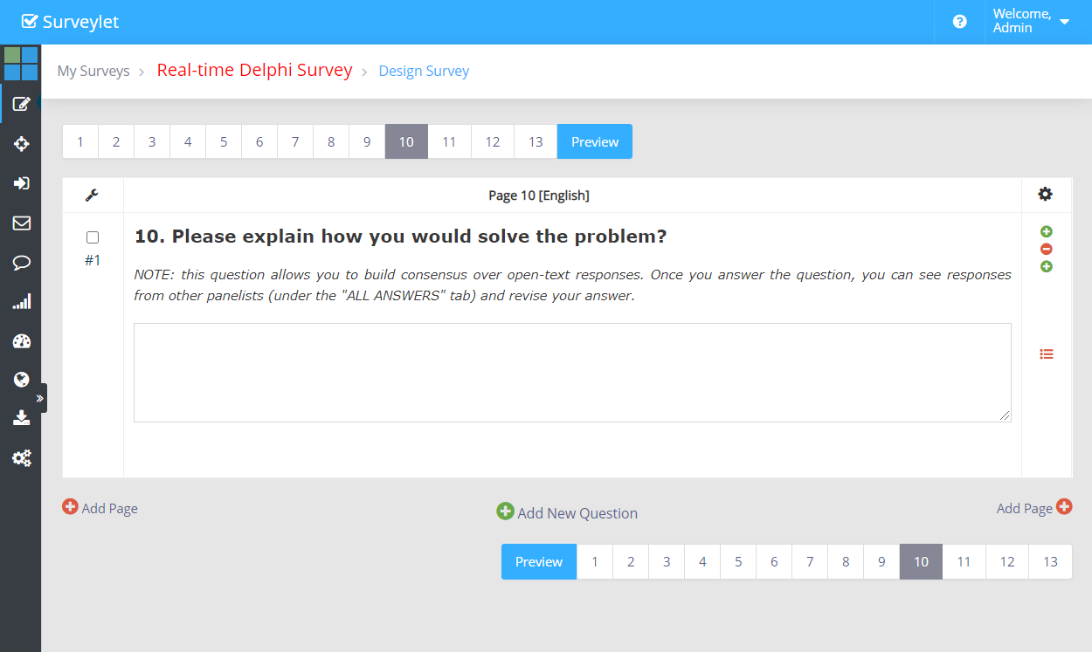Click the red list icon beside textbox
1092x652 pixels.
coord(1046,353)
